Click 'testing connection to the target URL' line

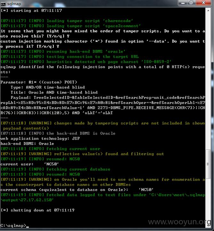point(69,57)
